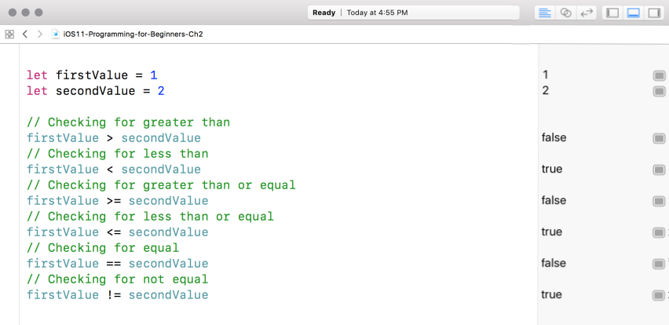This screenshot has height=325, width=669.
Task: Open iOS11-Programming-for-Beginners-Ch2 breadcrumb
Action: click(133, 35)
